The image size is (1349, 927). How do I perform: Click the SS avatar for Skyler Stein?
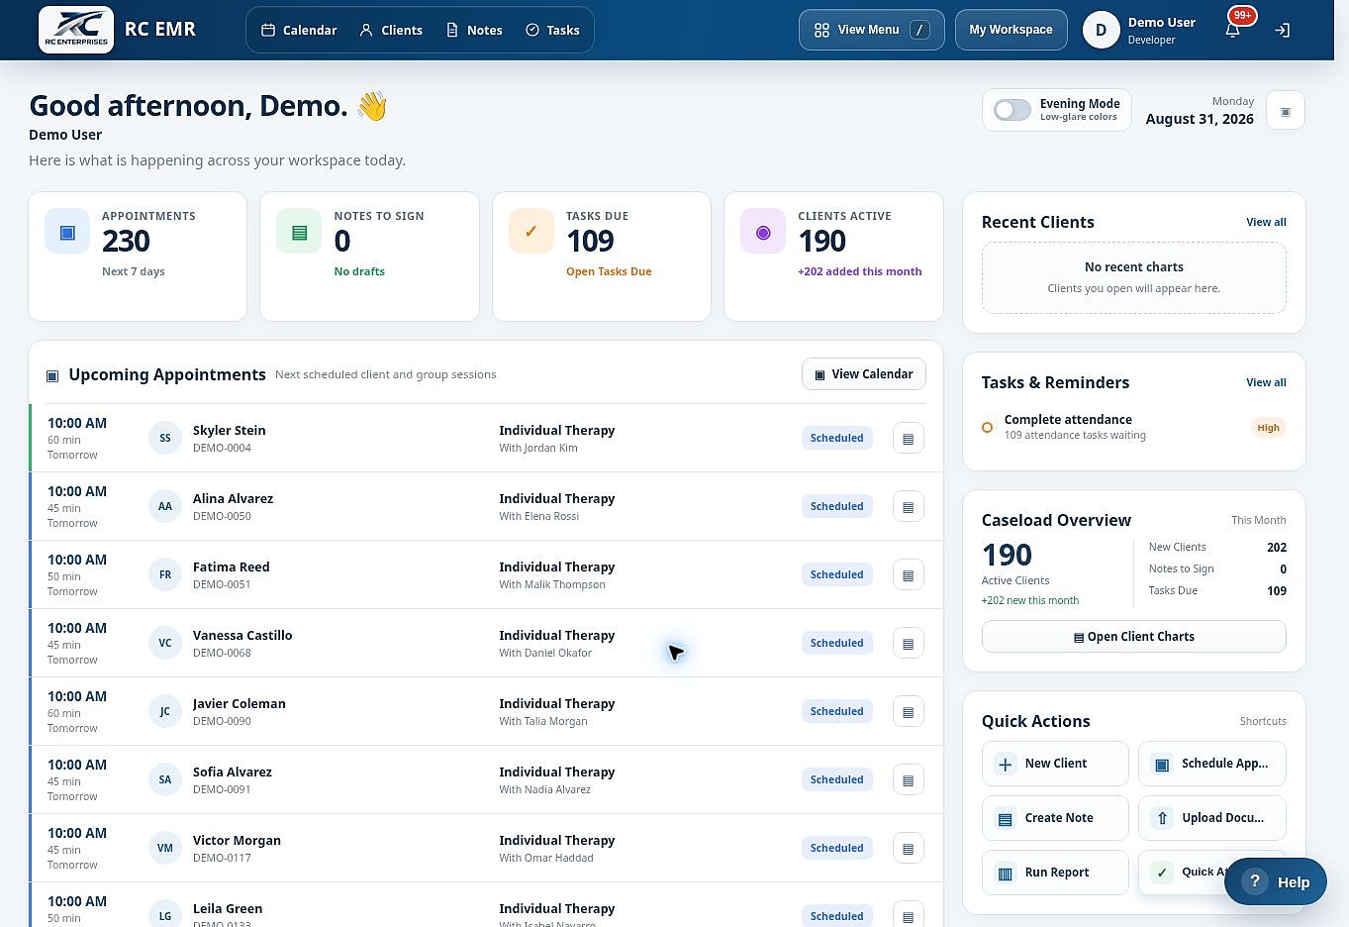165,438
